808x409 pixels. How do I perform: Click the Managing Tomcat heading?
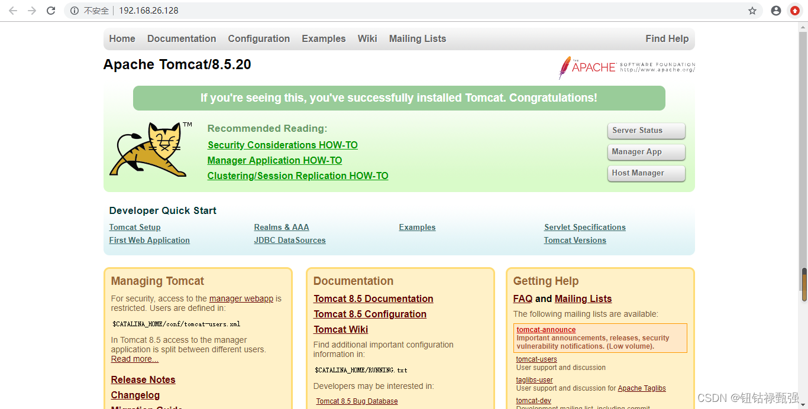point(157,281)
